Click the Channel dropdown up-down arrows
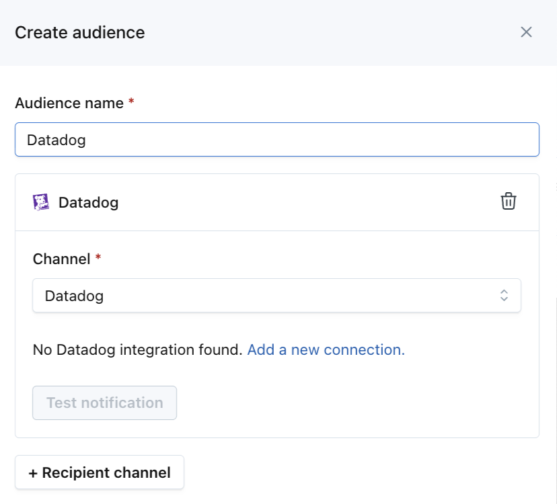This screenshot has width=557, height=504. pyautogui.click(x=504, y=296)
